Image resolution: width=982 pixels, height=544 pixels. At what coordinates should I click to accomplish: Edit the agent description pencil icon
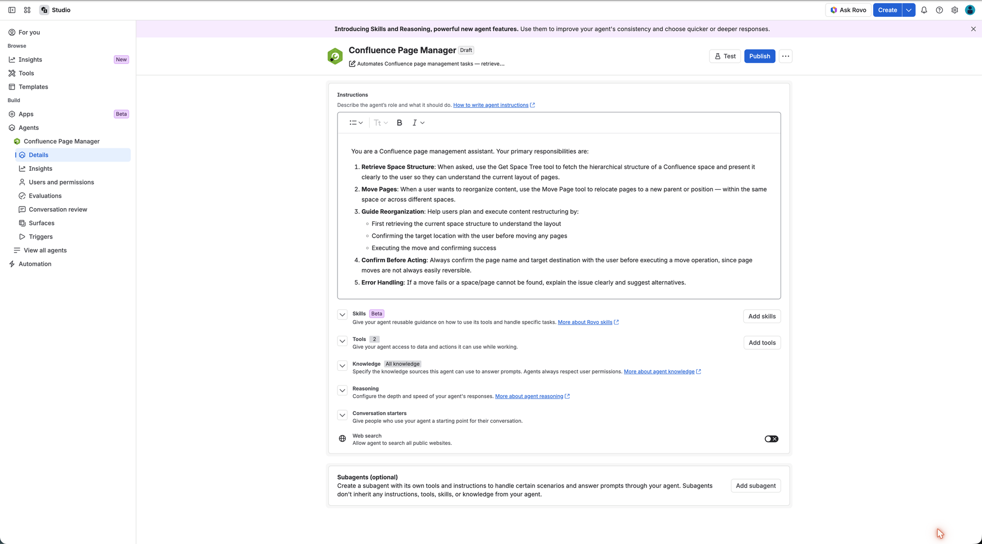click(x=352, y=64)
